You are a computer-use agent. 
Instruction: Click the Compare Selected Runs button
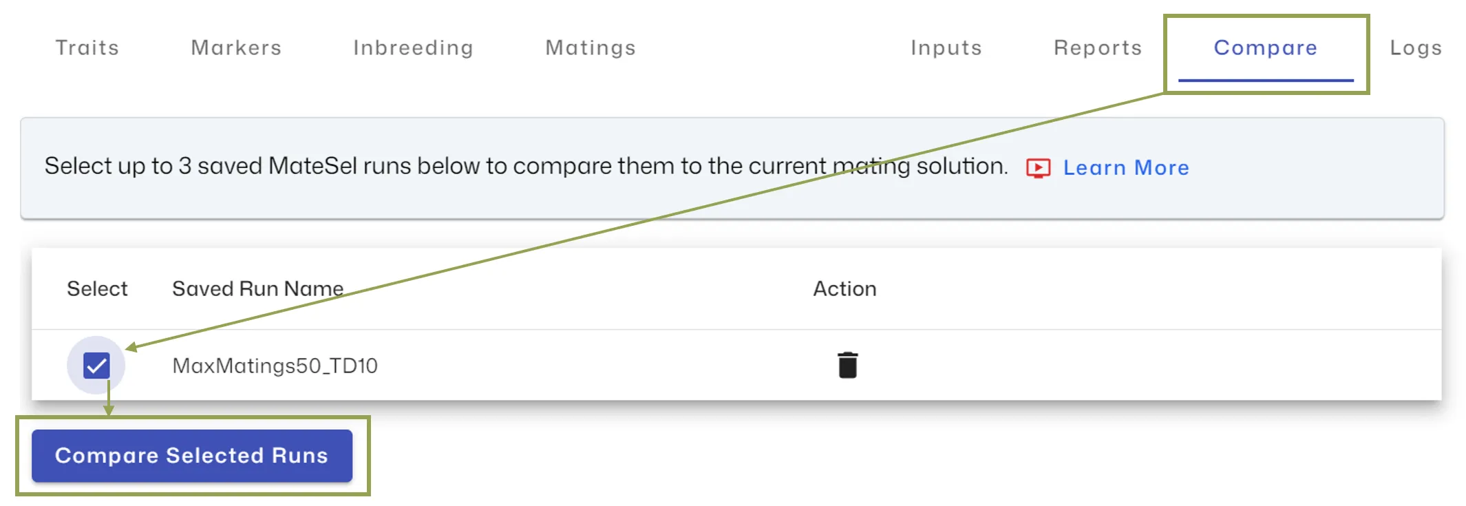(x=192, y=456)
